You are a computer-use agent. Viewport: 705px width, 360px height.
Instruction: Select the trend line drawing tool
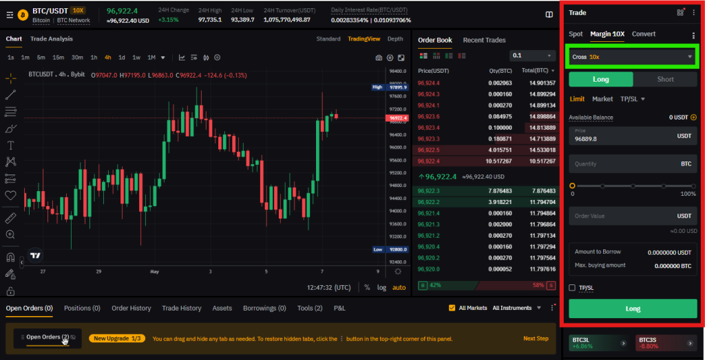(x=11, y=95)
